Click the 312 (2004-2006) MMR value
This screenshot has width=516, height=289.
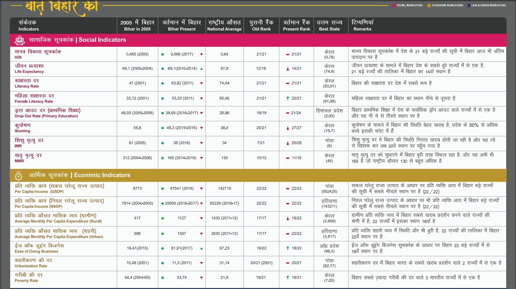tap(137, 158)
